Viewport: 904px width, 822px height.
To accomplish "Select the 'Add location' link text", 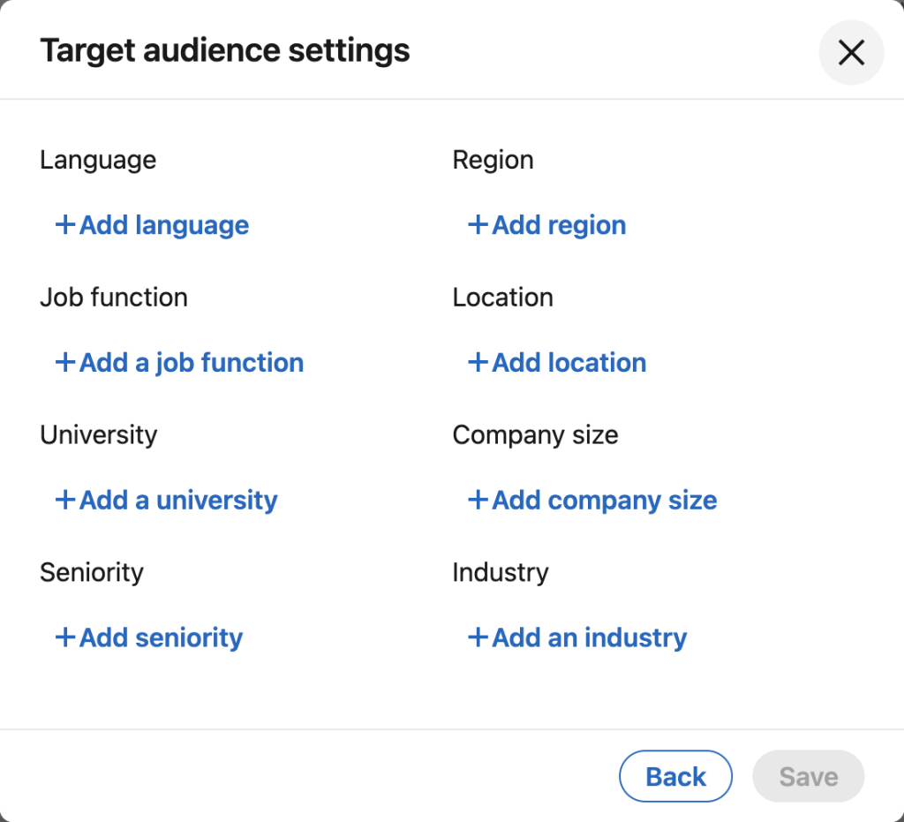I will coord(569,363).
